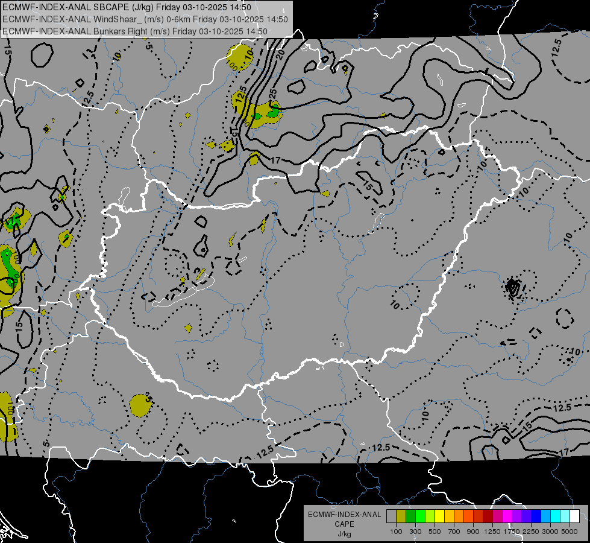
Task: Select the pure yellow legend swatch
Action: (x=440, y=516)
